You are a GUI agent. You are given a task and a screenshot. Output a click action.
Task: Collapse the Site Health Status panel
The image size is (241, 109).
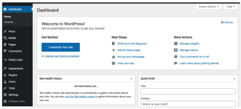pos(131,79)
